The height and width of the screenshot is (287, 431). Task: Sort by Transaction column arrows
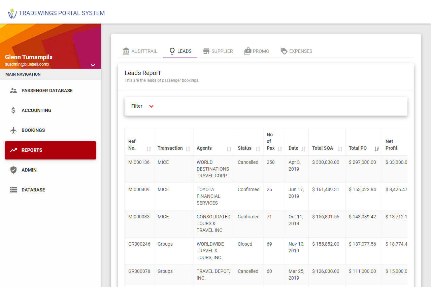pyautogui.click(x=188, y=149)
